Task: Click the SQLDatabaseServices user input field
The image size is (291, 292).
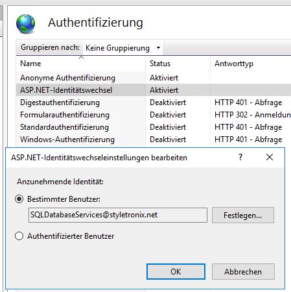Action: [118, 215]
